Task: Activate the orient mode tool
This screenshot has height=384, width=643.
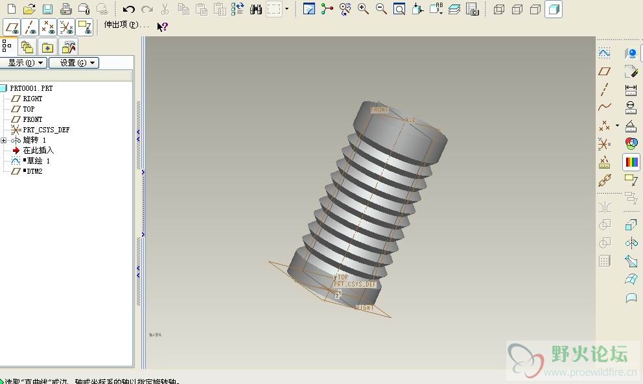Action: pyautogui.click(x=345, y=9)
